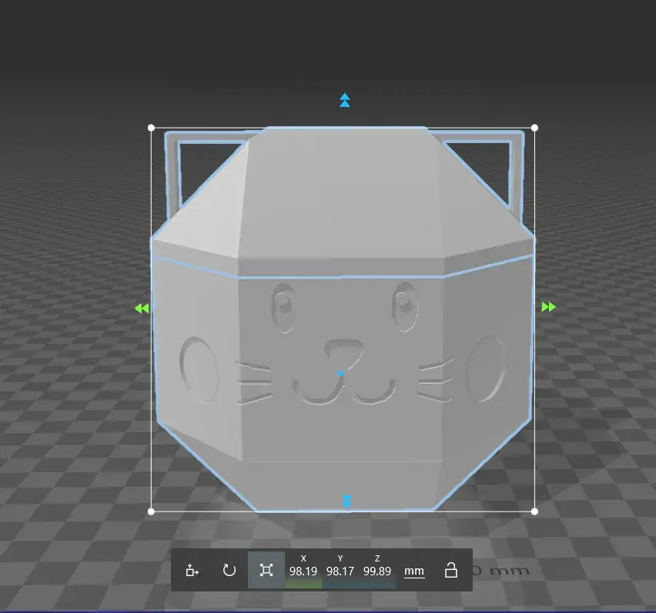Open the mm units selector
This screenshot has height=613, width=656.
coord(414,571)
